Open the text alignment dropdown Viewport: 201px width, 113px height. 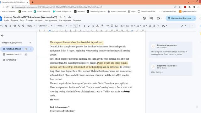point(122,26)
